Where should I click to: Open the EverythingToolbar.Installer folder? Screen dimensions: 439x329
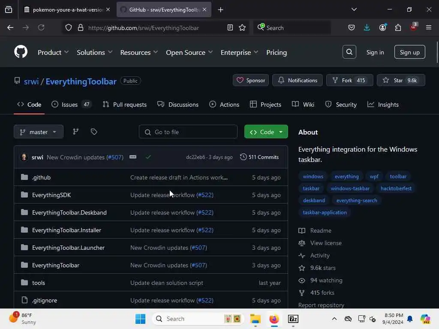66,230
